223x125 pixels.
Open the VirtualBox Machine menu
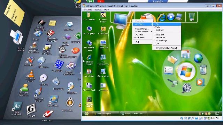(87, 10)
